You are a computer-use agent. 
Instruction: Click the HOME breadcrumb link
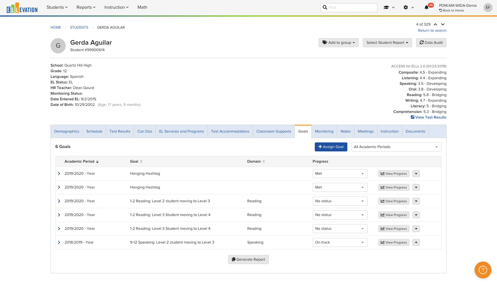[x=56, y=28]
